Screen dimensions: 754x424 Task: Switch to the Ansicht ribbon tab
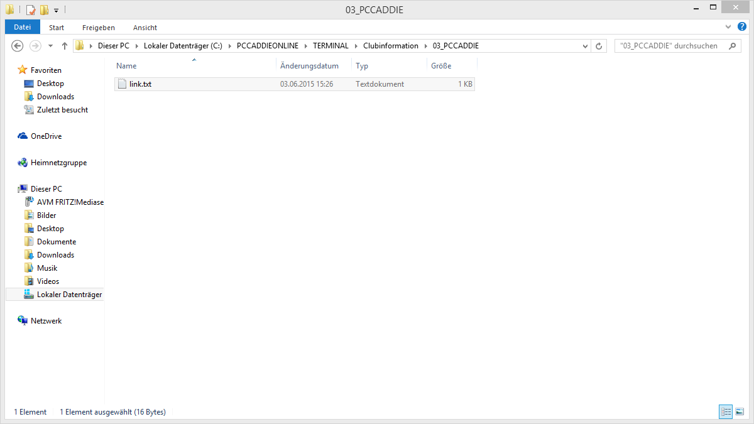(145, 28)
